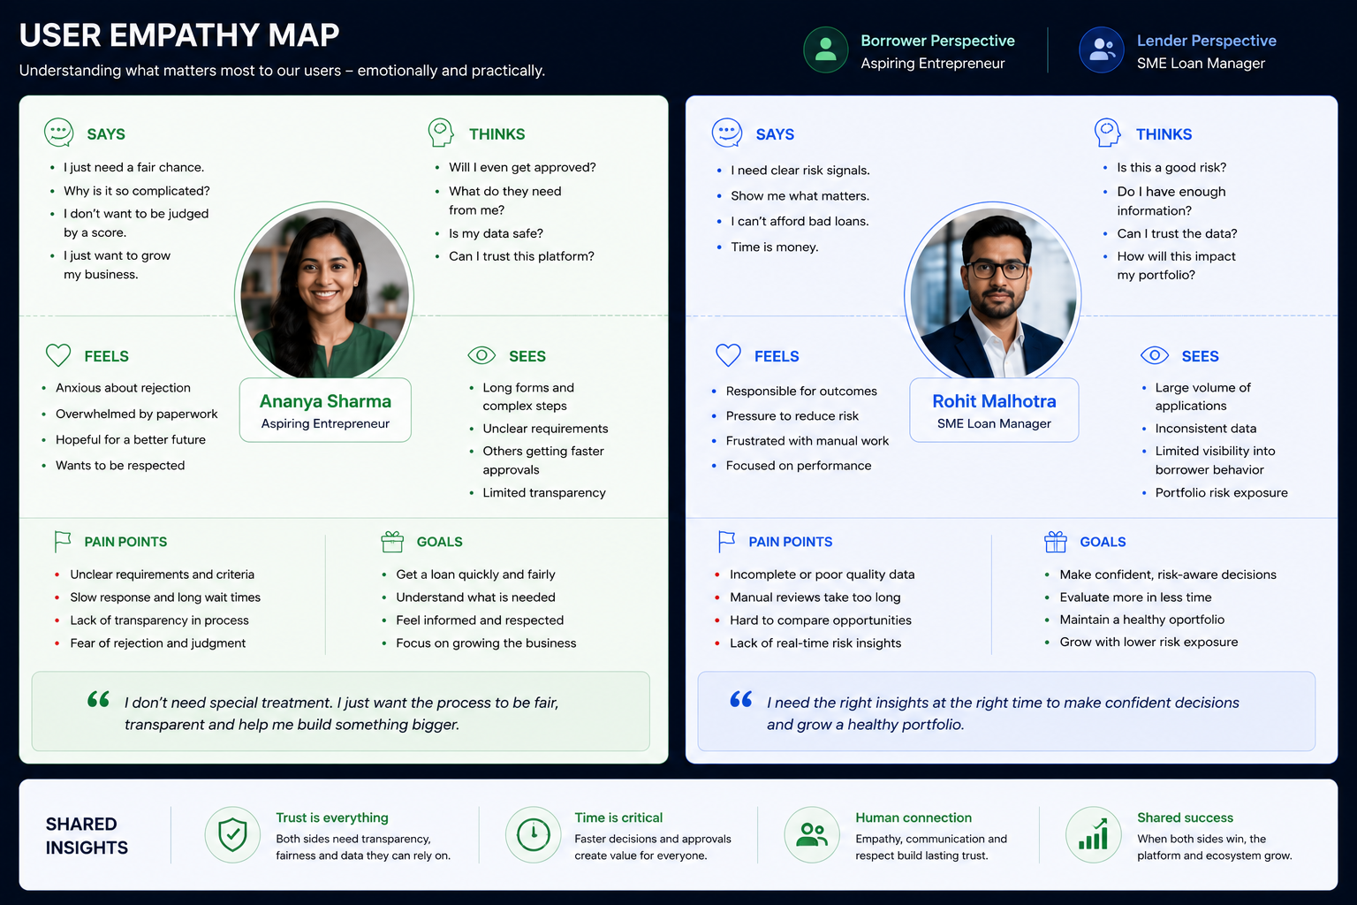Click the borrower GOALS gift box icon

(x=392, y=541)
